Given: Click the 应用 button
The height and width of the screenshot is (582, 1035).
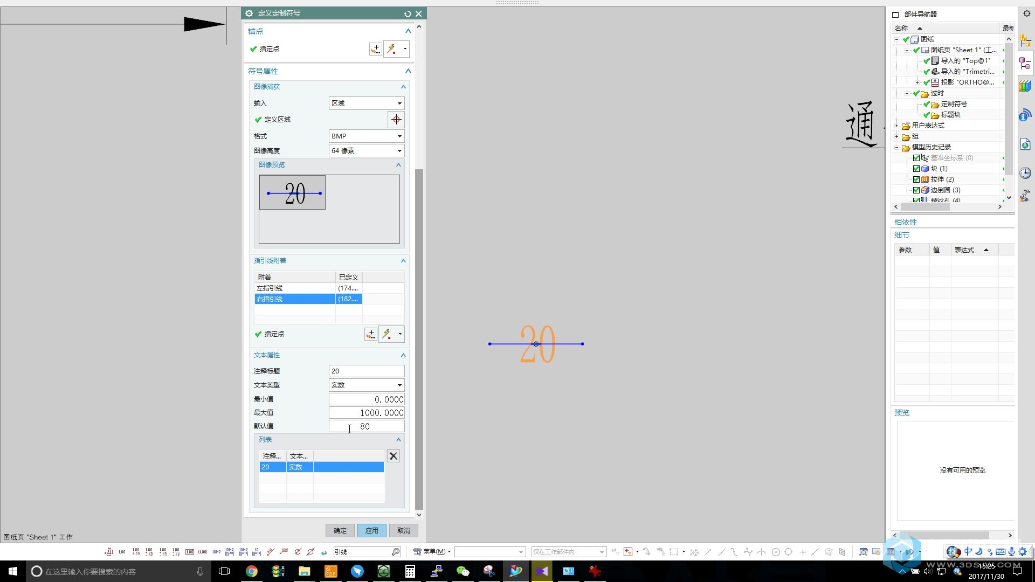Looking at the screenshot, I should [x=372, y=531].
